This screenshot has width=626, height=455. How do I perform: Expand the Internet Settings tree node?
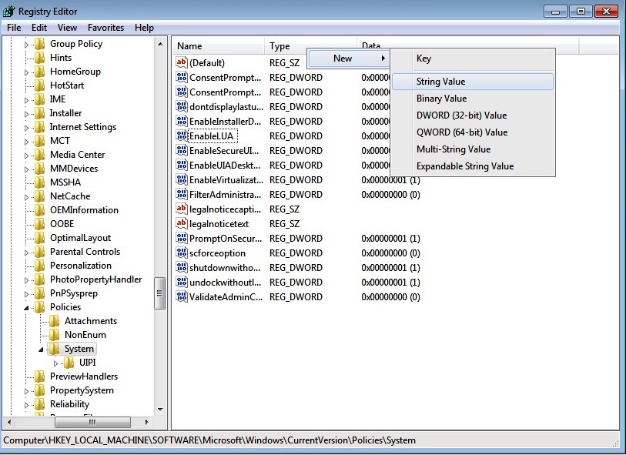point(26,128)
